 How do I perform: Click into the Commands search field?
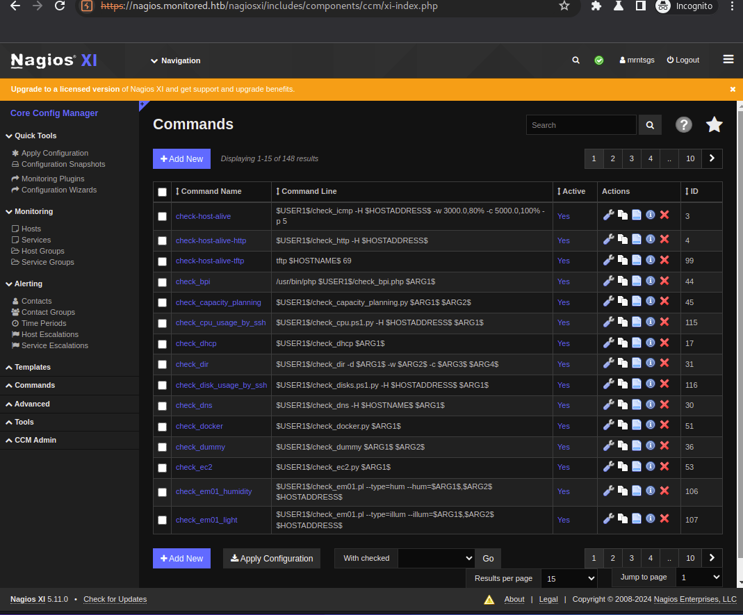point(581,125)
